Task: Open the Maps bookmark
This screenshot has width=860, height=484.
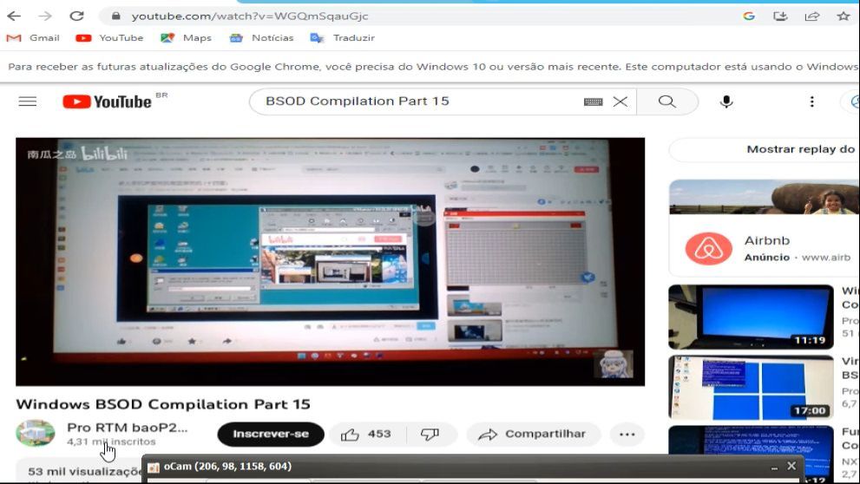Action: coord(187,38)
